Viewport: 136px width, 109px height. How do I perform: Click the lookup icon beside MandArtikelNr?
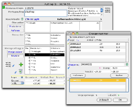22,19
